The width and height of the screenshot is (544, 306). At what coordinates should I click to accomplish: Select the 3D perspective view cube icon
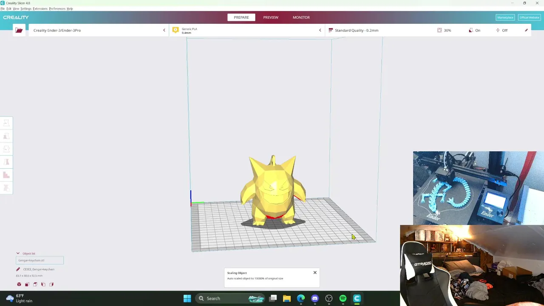tap(19, 284)
